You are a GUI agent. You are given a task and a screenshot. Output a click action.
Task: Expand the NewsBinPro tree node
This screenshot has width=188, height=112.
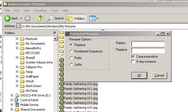17,48
